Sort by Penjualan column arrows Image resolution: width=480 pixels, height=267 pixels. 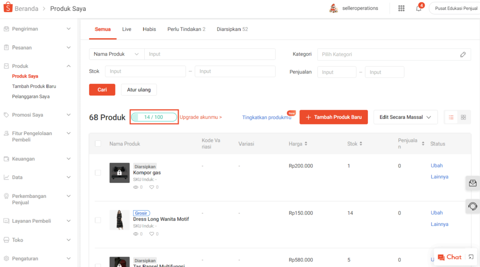(423, 144)
